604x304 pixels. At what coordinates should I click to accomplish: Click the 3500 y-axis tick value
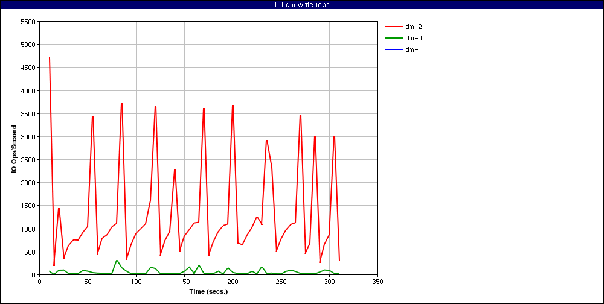click(x=28, y=114)
